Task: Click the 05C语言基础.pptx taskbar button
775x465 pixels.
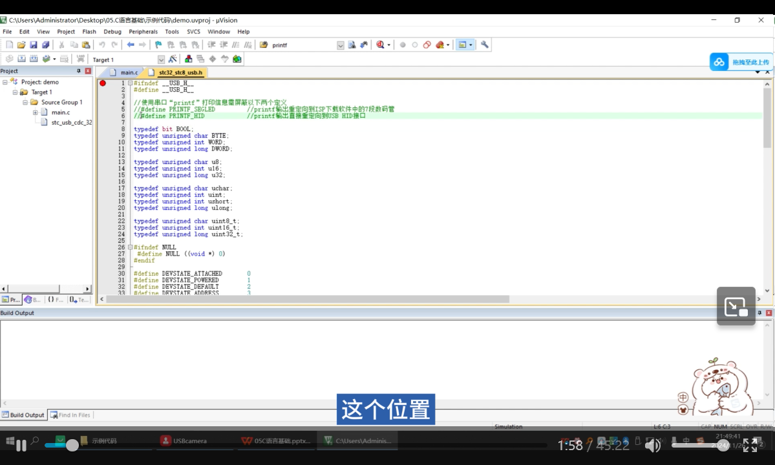Action: tap(277, 441)
